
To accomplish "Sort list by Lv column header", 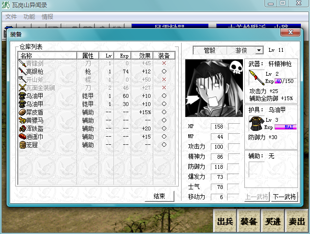I will 106,56.
